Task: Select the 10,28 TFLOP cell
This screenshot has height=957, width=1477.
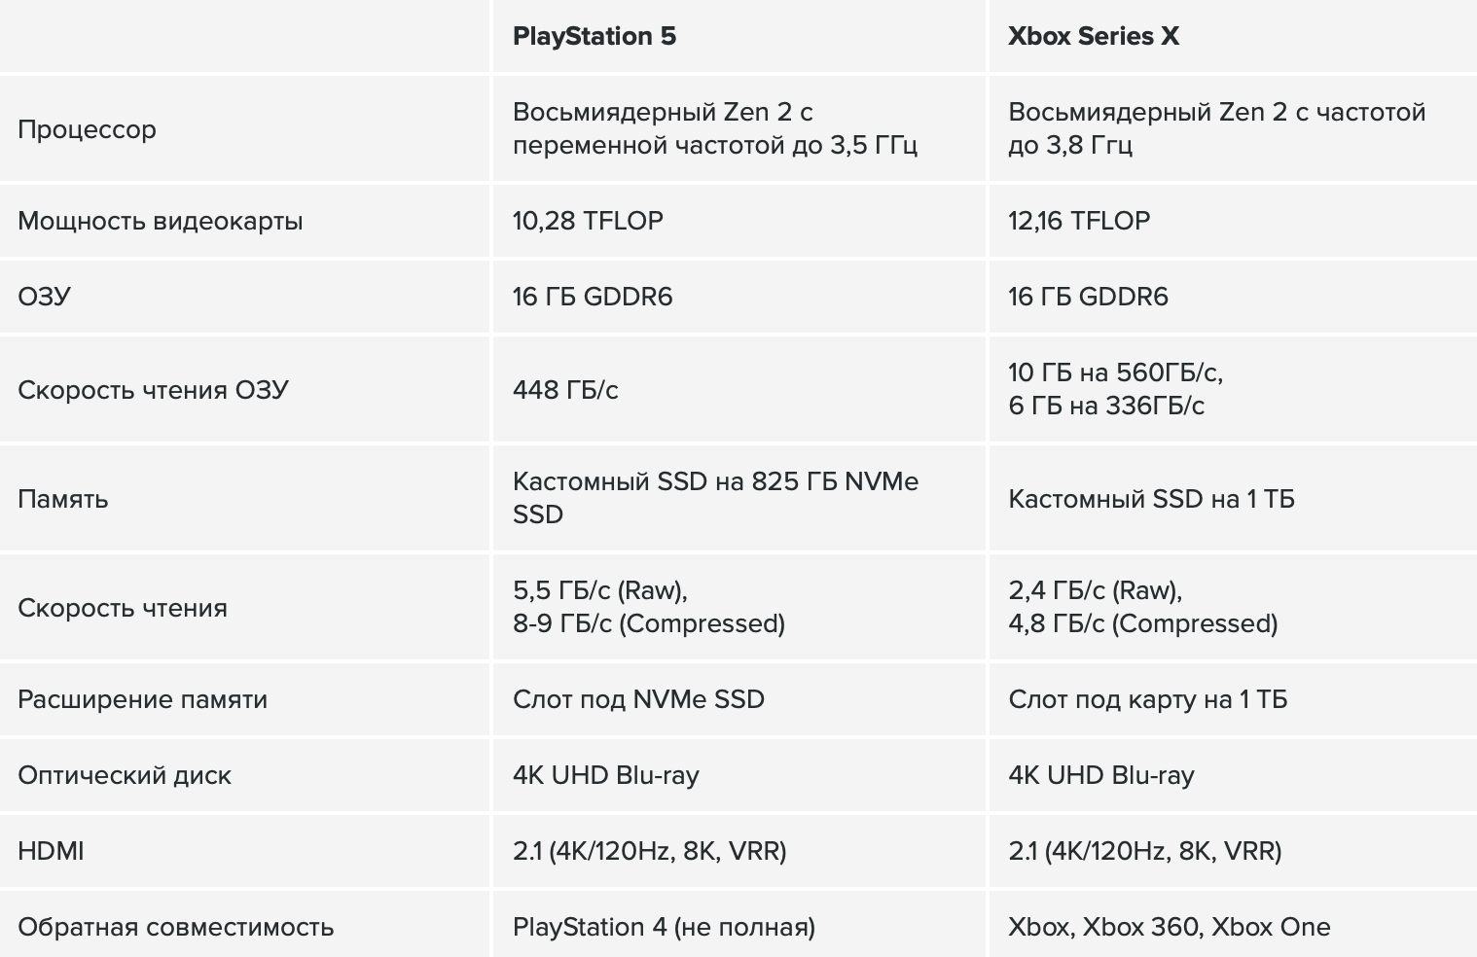Action: pyautogui.click(x=588, y=221)
